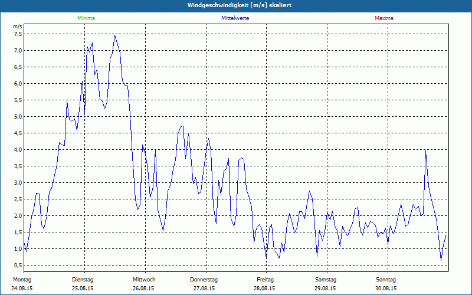Select the Montag day label

click(x=21, y=279)
